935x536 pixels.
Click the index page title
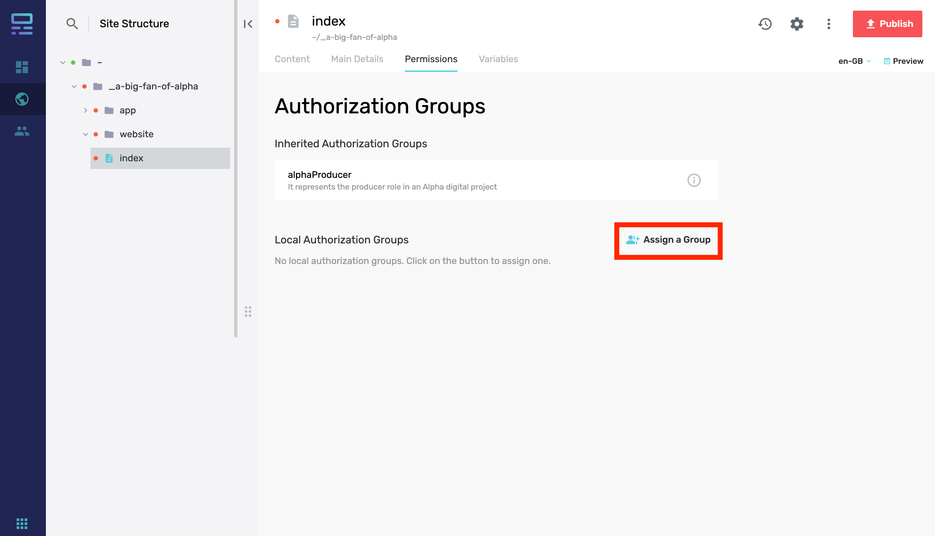(329, 21)
